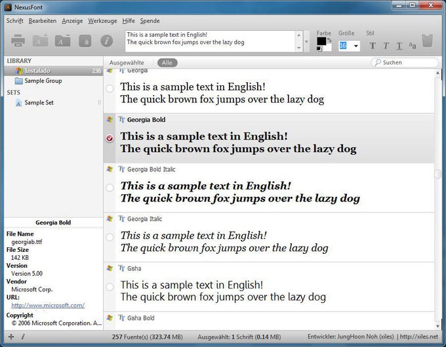
Task: Click the Georgia Bold Italic font name
Action: (152, 169)
